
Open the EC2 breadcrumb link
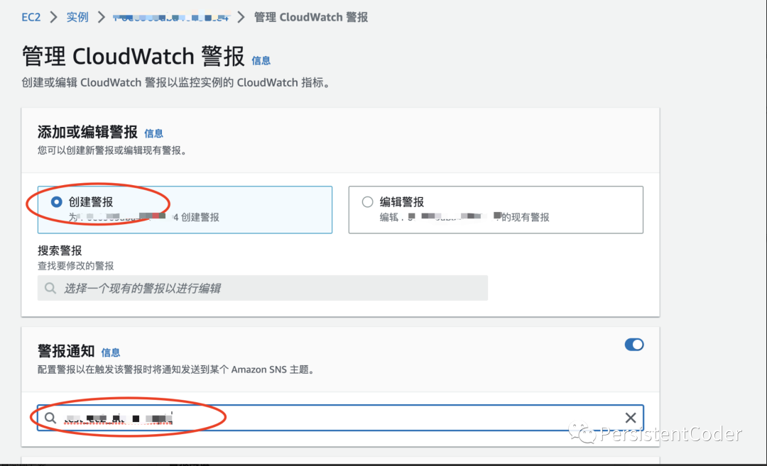pos(31,17)
